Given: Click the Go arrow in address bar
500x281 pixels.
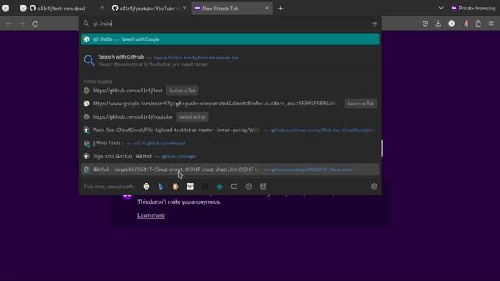Looking at the screenshot, I should (x=374, y=23).
